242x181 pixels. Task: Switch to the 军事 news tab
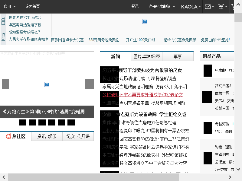[x=178, y=56]
